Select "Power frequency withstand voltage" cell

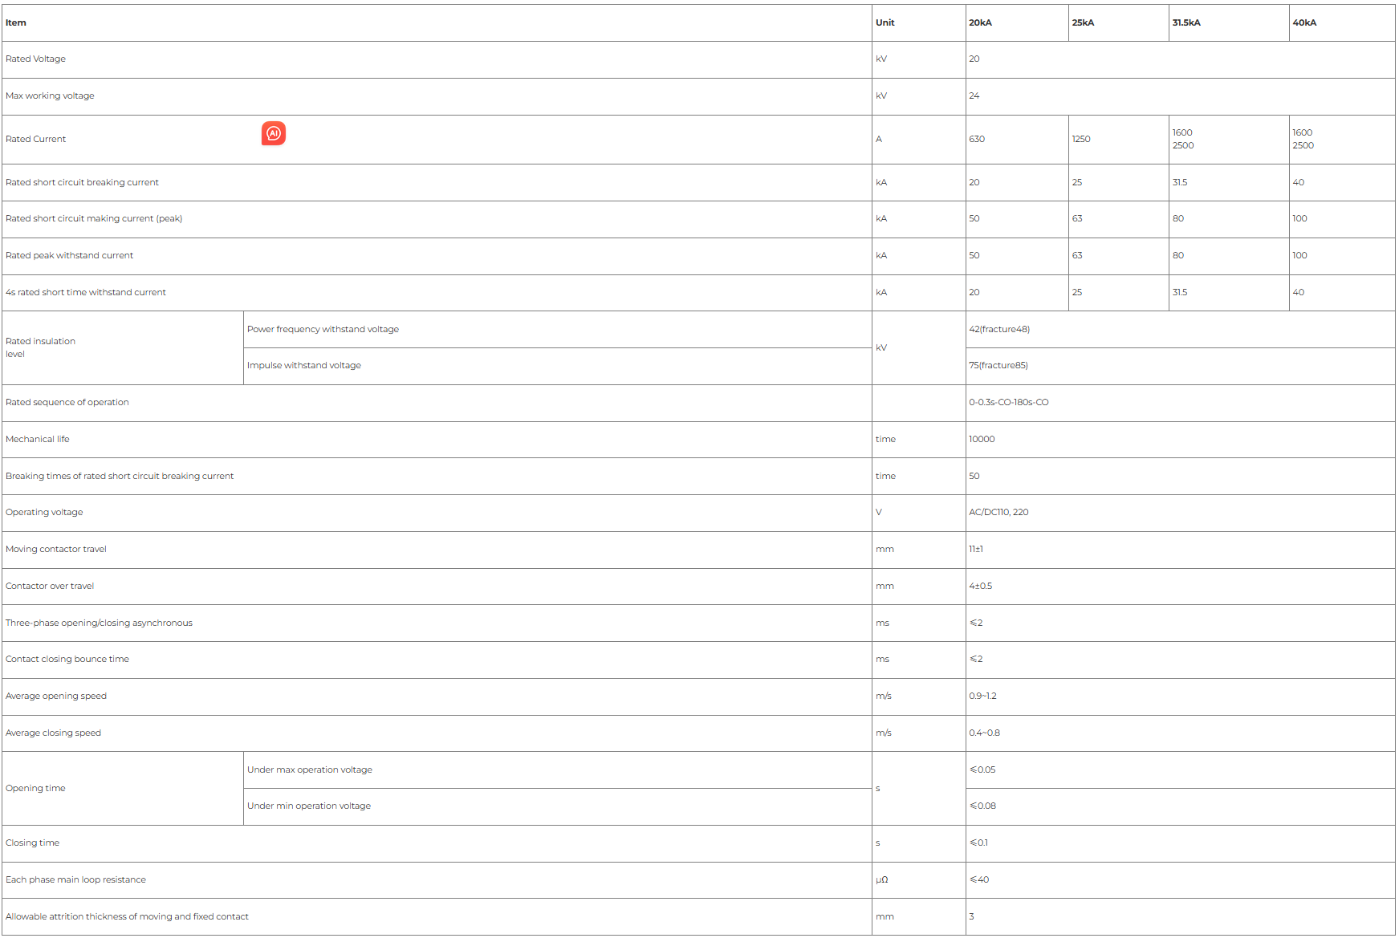coord(323,330)
